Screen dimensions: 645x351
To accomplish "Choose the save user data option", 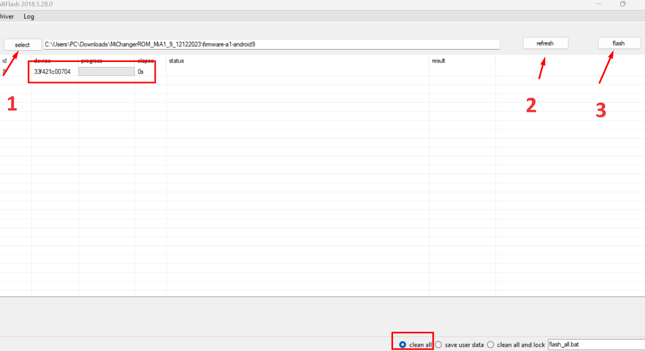I will click(438, 345).
